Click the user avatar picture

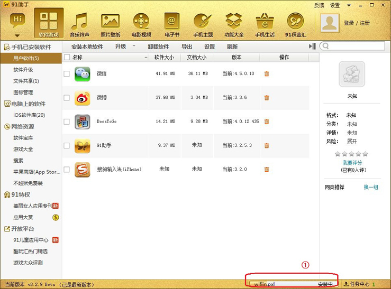click(x=330, y=23)
